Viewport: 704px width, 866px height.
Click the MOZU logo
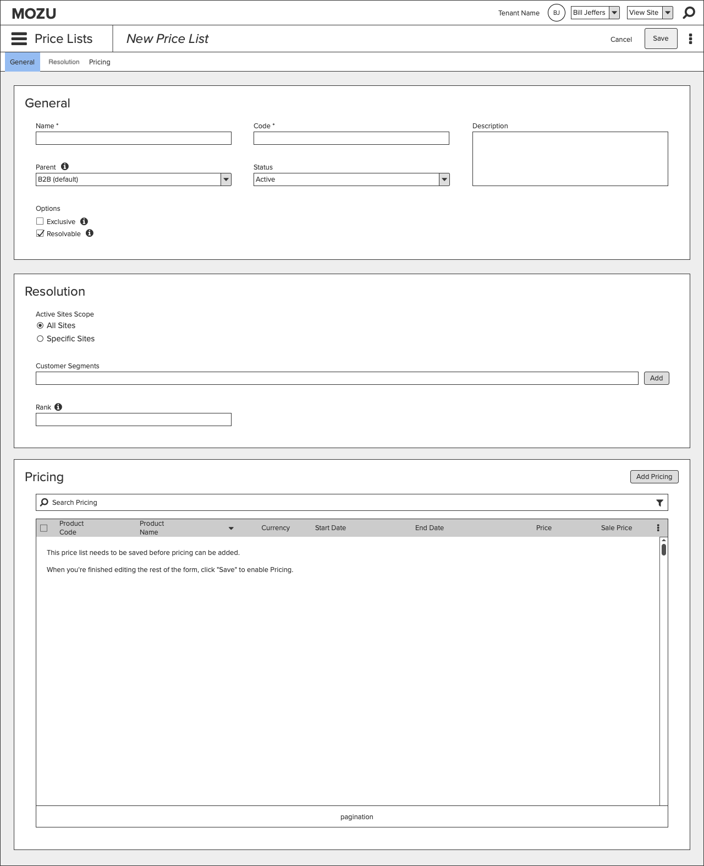pyautogui.click(x=34, y=13)
